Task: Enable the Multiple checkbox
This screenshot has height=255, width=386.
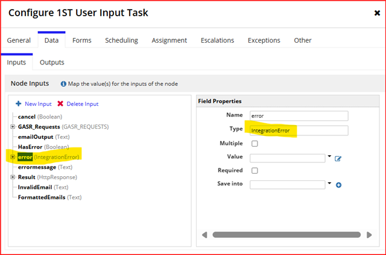Action: tap(255, 143)
